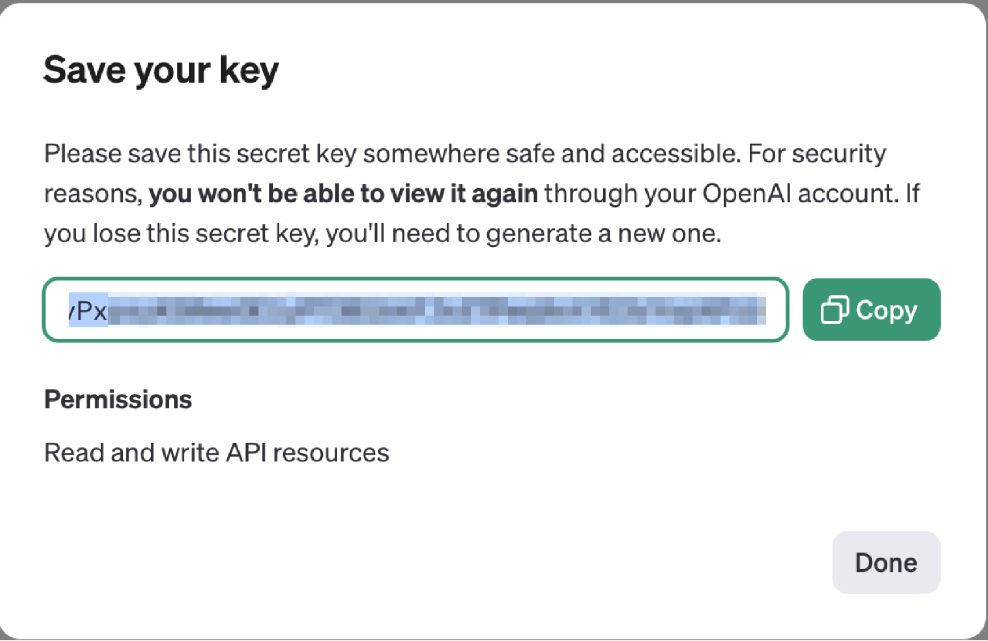
Task: Select the Copy button to copy the key
Action: [x=872, y=310]
